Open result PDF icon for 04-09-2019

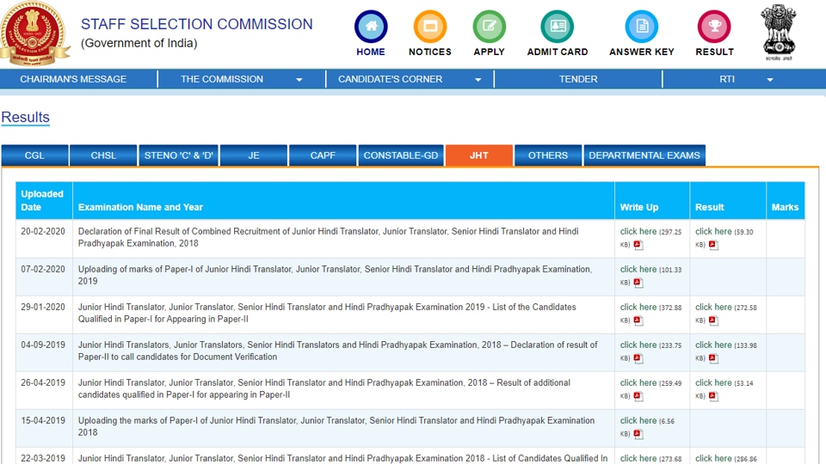(x=713, y=358)
